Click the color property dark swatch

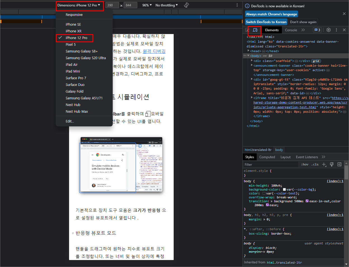pyautogui.click(x=264, y=193)
